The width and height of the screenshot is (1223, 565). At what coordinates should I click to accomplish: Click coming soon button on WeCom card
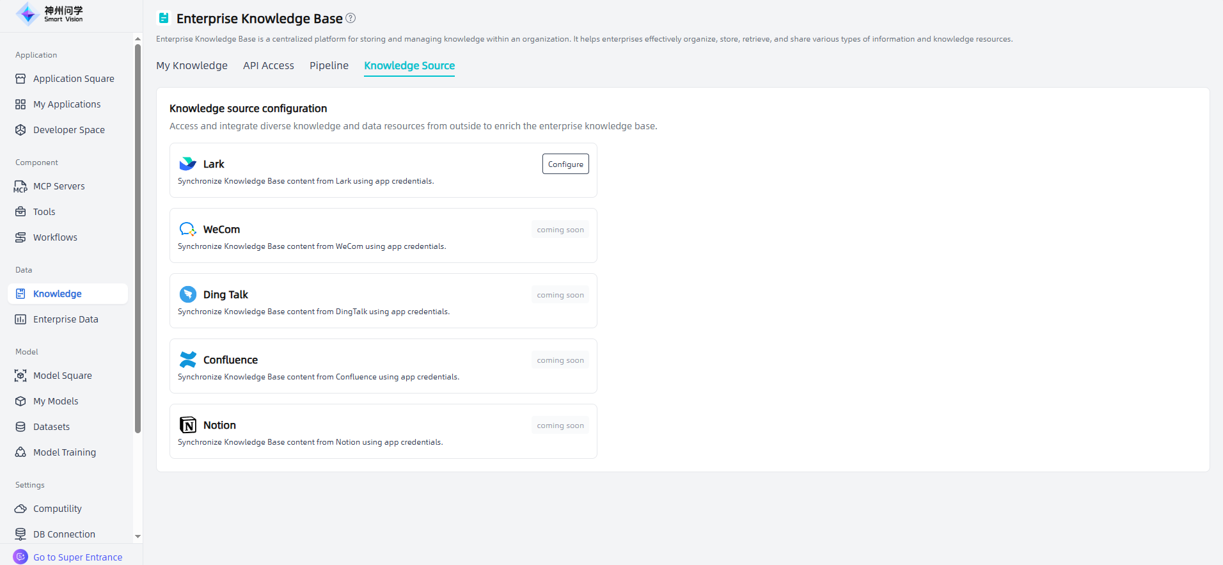coord(560,230)
